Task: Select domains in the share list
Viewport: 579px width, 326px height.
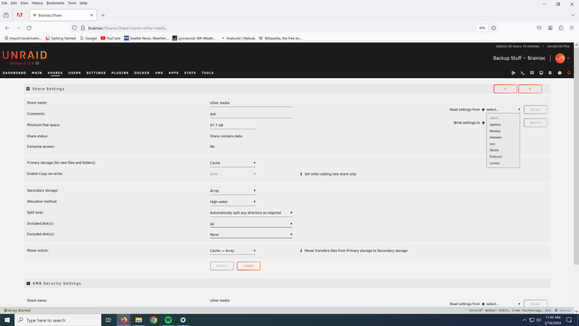Action: point(503,137)
